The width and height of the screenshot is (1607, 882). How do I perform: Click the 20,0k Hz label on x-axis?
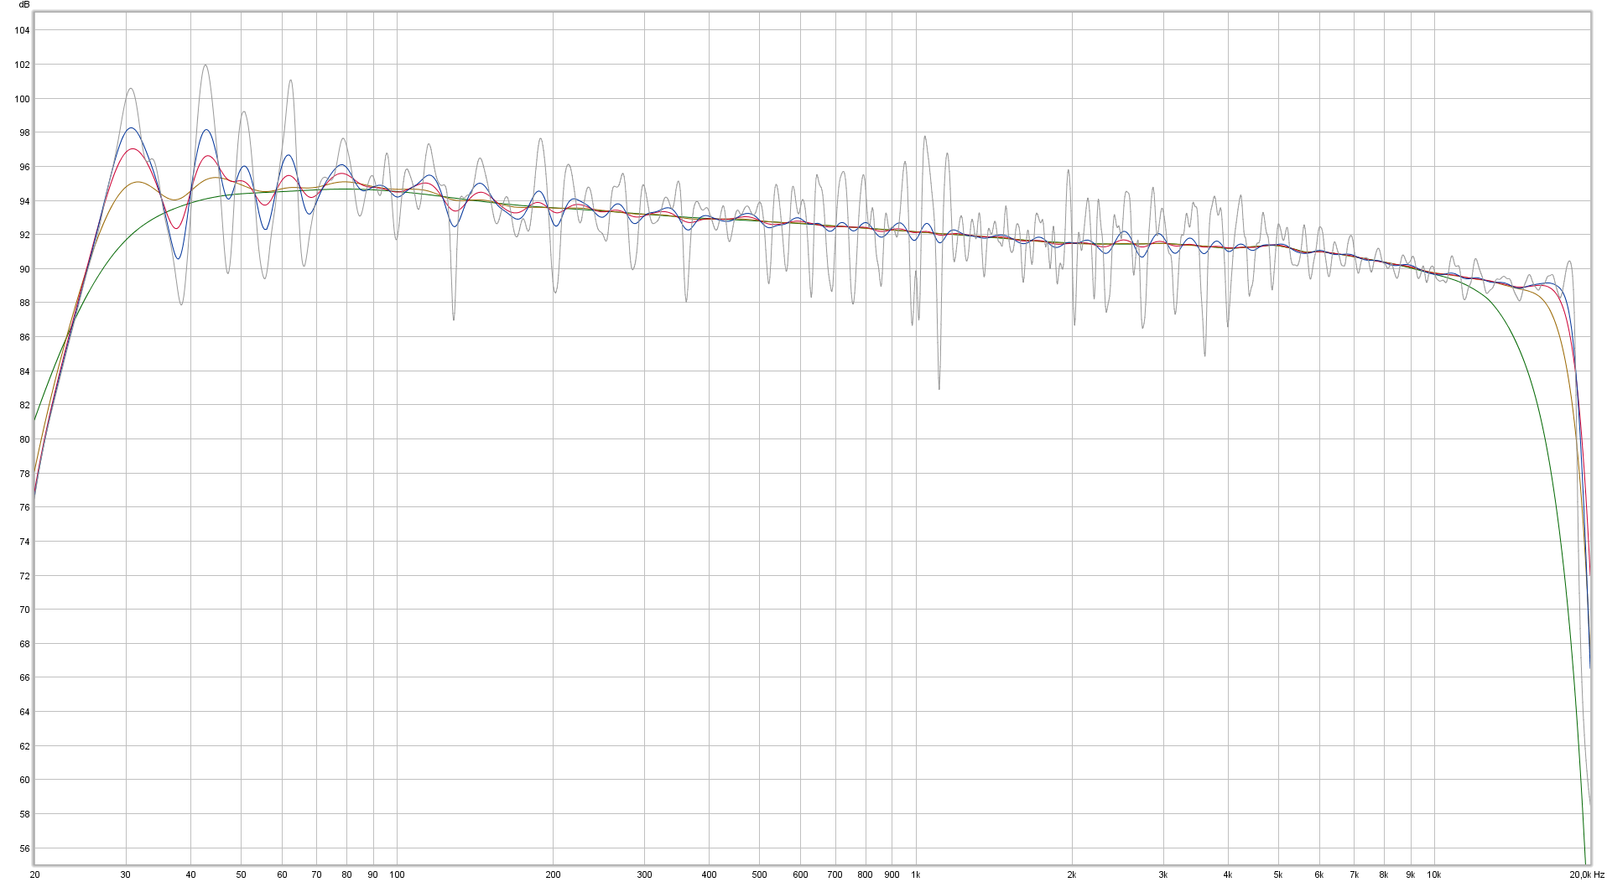tap(1587, 874)
